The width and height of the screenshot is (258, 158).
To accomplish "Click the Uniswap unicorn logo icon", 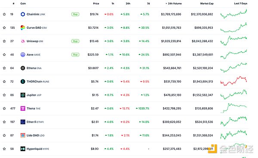I will 23,41.
